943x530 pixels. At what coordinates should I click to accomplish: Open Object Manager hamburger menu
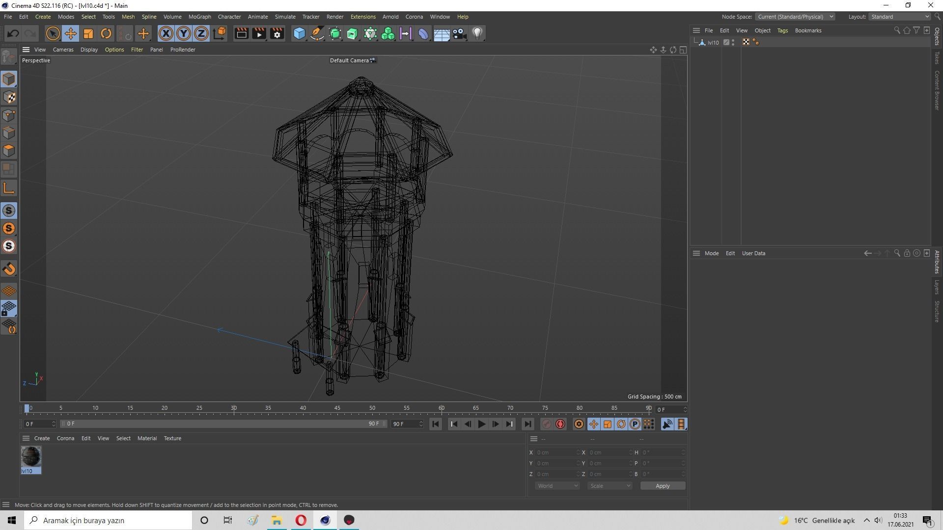click(x=696, y=30)
